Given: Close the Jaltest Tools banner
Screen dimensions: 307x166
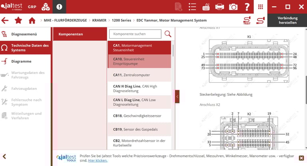Looking at the screenshot, I should pos(301,158).
